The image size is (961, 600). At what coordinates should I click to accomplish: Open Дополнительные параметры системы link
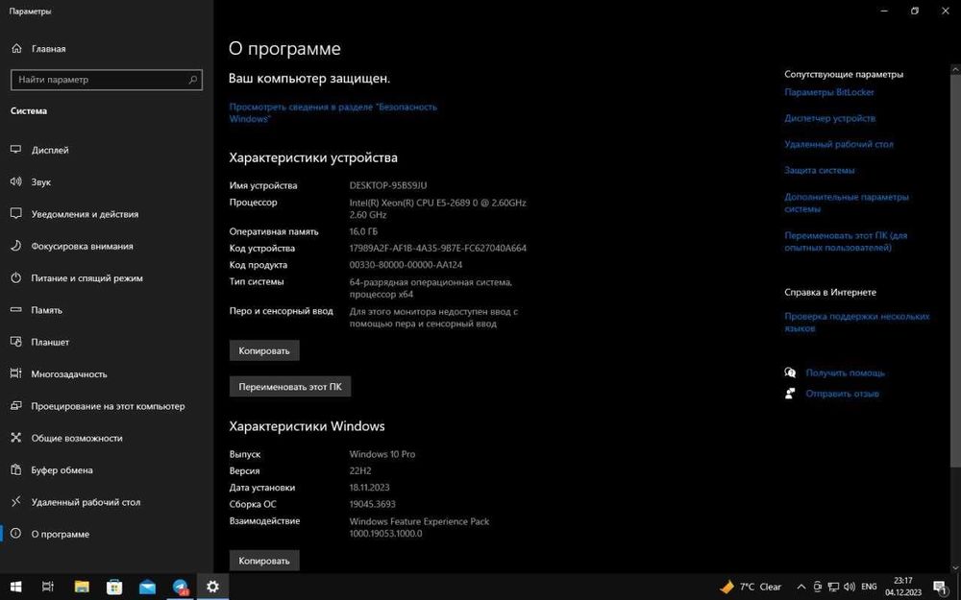[847, 203]
